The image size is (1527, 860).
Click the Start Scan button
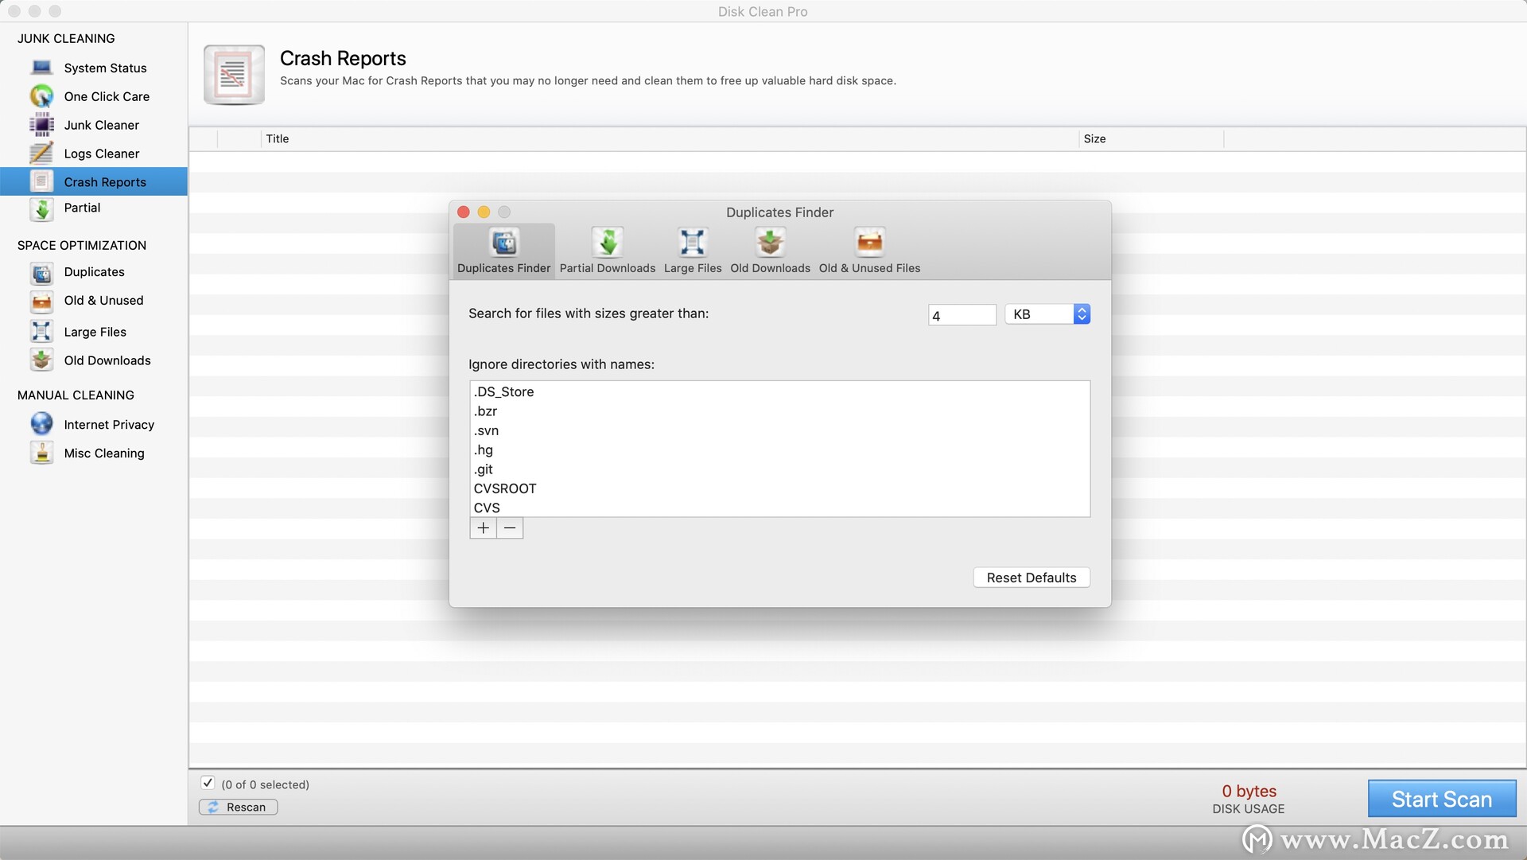click(1442, 799)
